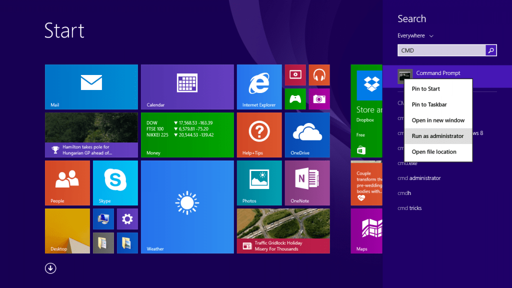Open the This PC small tile
Viewport: 512px width, 288px height.
[x=103, y=219]
